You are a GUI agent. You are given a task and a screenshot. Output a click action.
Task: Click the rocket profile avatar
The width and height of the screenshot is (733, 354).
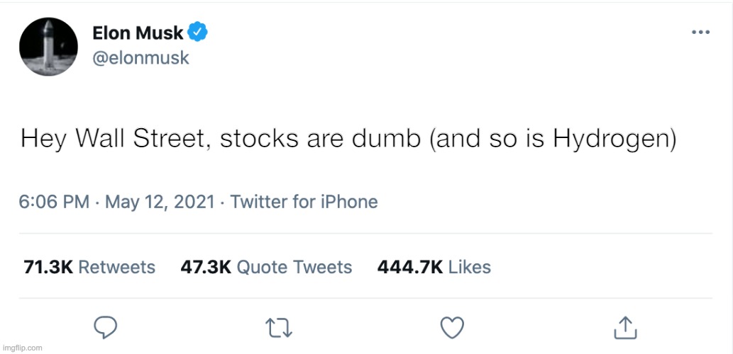pyautogui.click(x=49, y=47)
